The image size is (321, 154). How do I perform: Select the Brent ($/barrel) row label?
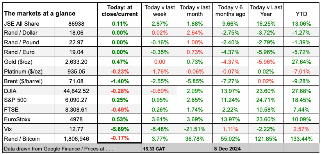point(23,81)
